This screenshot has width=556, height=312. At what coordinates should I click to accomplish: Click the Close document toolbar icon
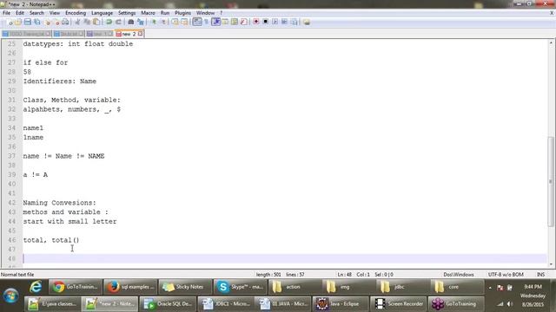coord(48,22)
